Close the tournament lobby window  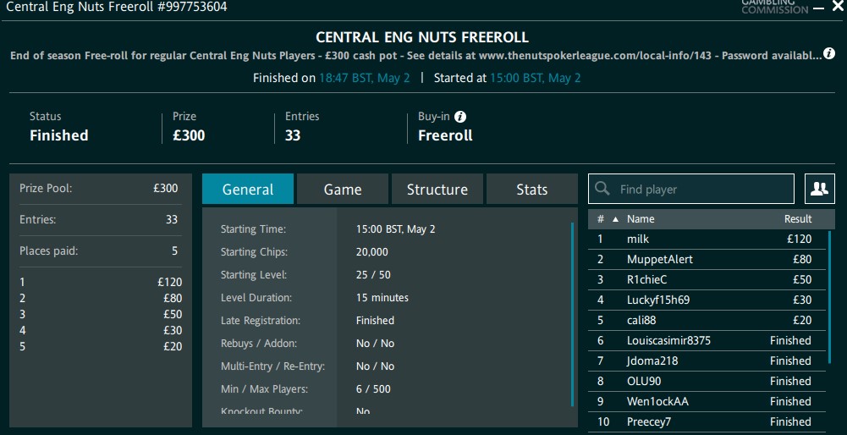pyautogui.click(x=838, y=7)
